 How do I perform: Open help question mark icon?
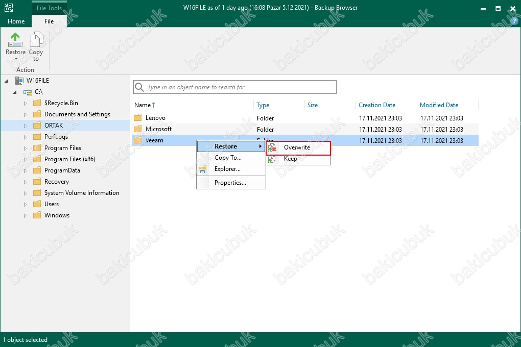coord(514,21)
